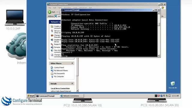The image size is (192, 108).
Task: Click the IP Address 10.0.2.252 line
Action: pos(99,25)
